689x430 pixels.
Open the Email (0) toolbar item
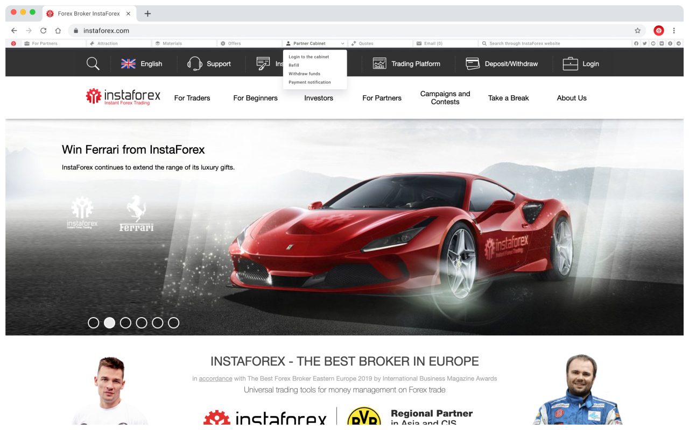tap(445, 44)
